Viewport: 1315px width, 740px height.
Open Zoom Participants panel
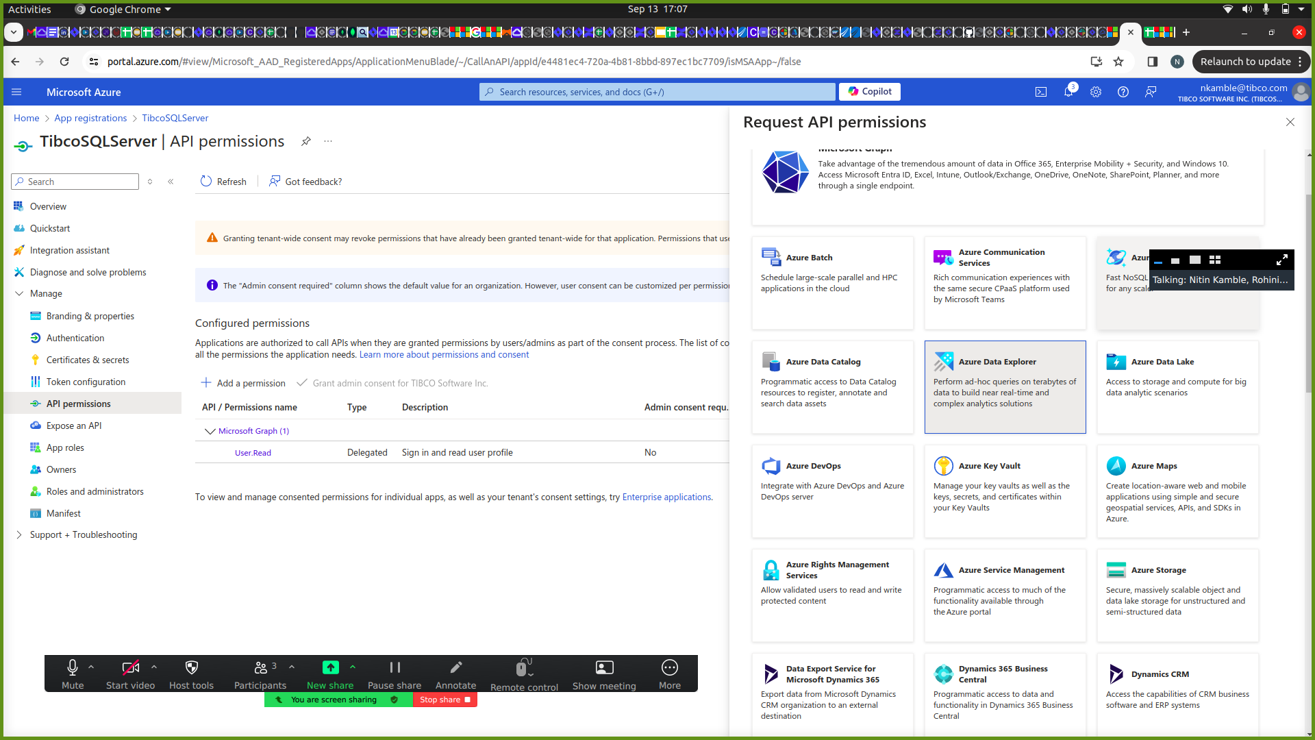260,674
